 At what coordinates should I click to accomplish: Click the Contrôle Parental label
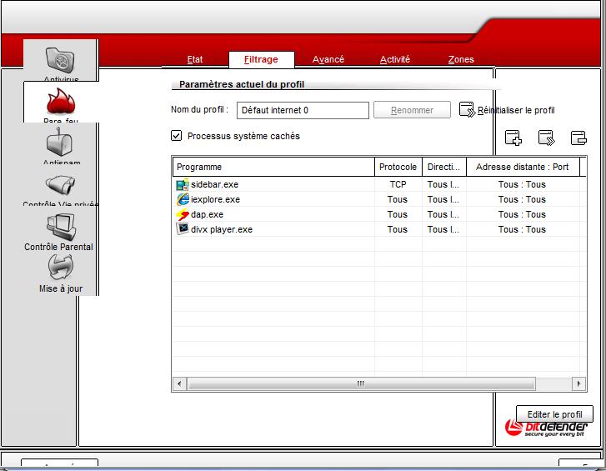[58, 247]
